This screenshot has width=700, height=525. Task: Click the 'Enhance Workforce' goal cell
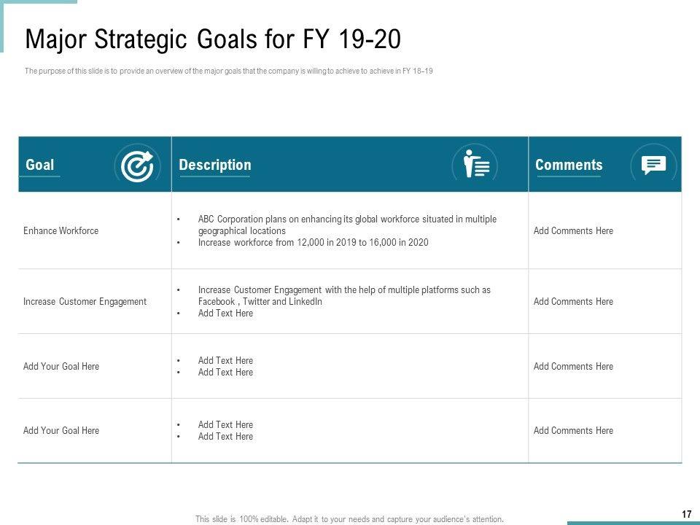point(61,230)
